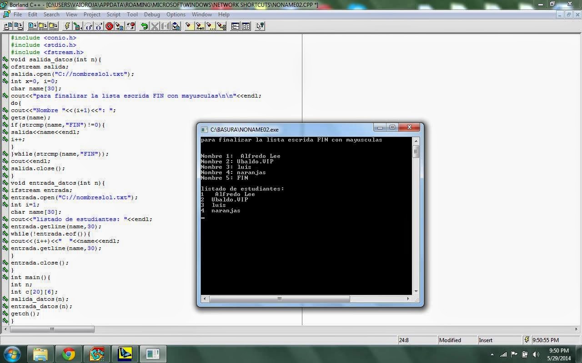The height and width of the screenshot is (363, 582).
Task: Compile the file using the lightning bolt icon
Action: tap(66, 26)
